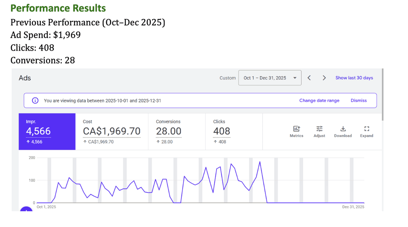408x227 pixels.
Task: Select the Cost CA$1,969.70 metric tile
Action: (x=112, y=131)
